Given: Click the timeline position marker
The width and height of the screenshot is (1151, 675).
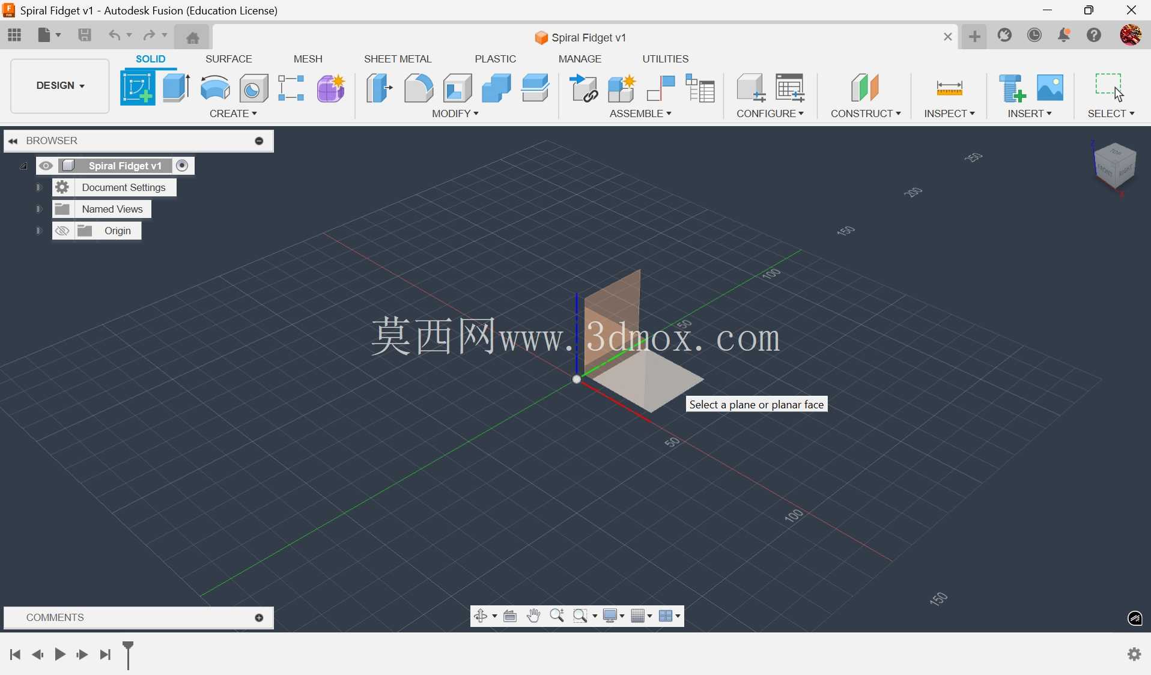Looking at the screenshot, I should [x=128, y=655].
